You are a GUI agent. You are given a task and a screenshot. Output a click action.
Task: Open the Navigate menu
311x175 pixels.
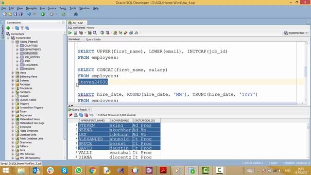(31, 8)
